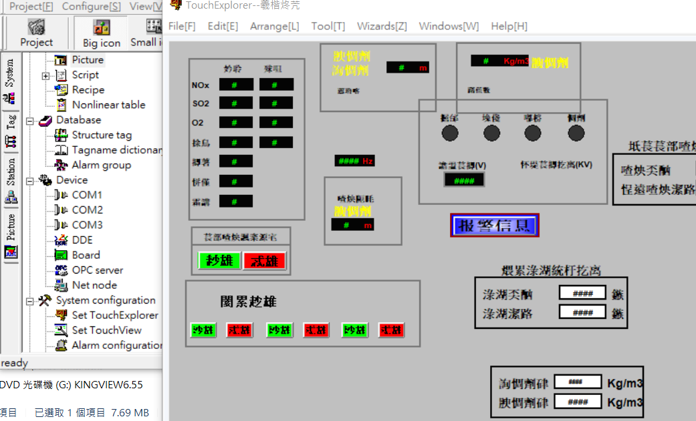696x421 pixels.
Task: Click the blue 报警信息 button
Action: coord(494,226)
